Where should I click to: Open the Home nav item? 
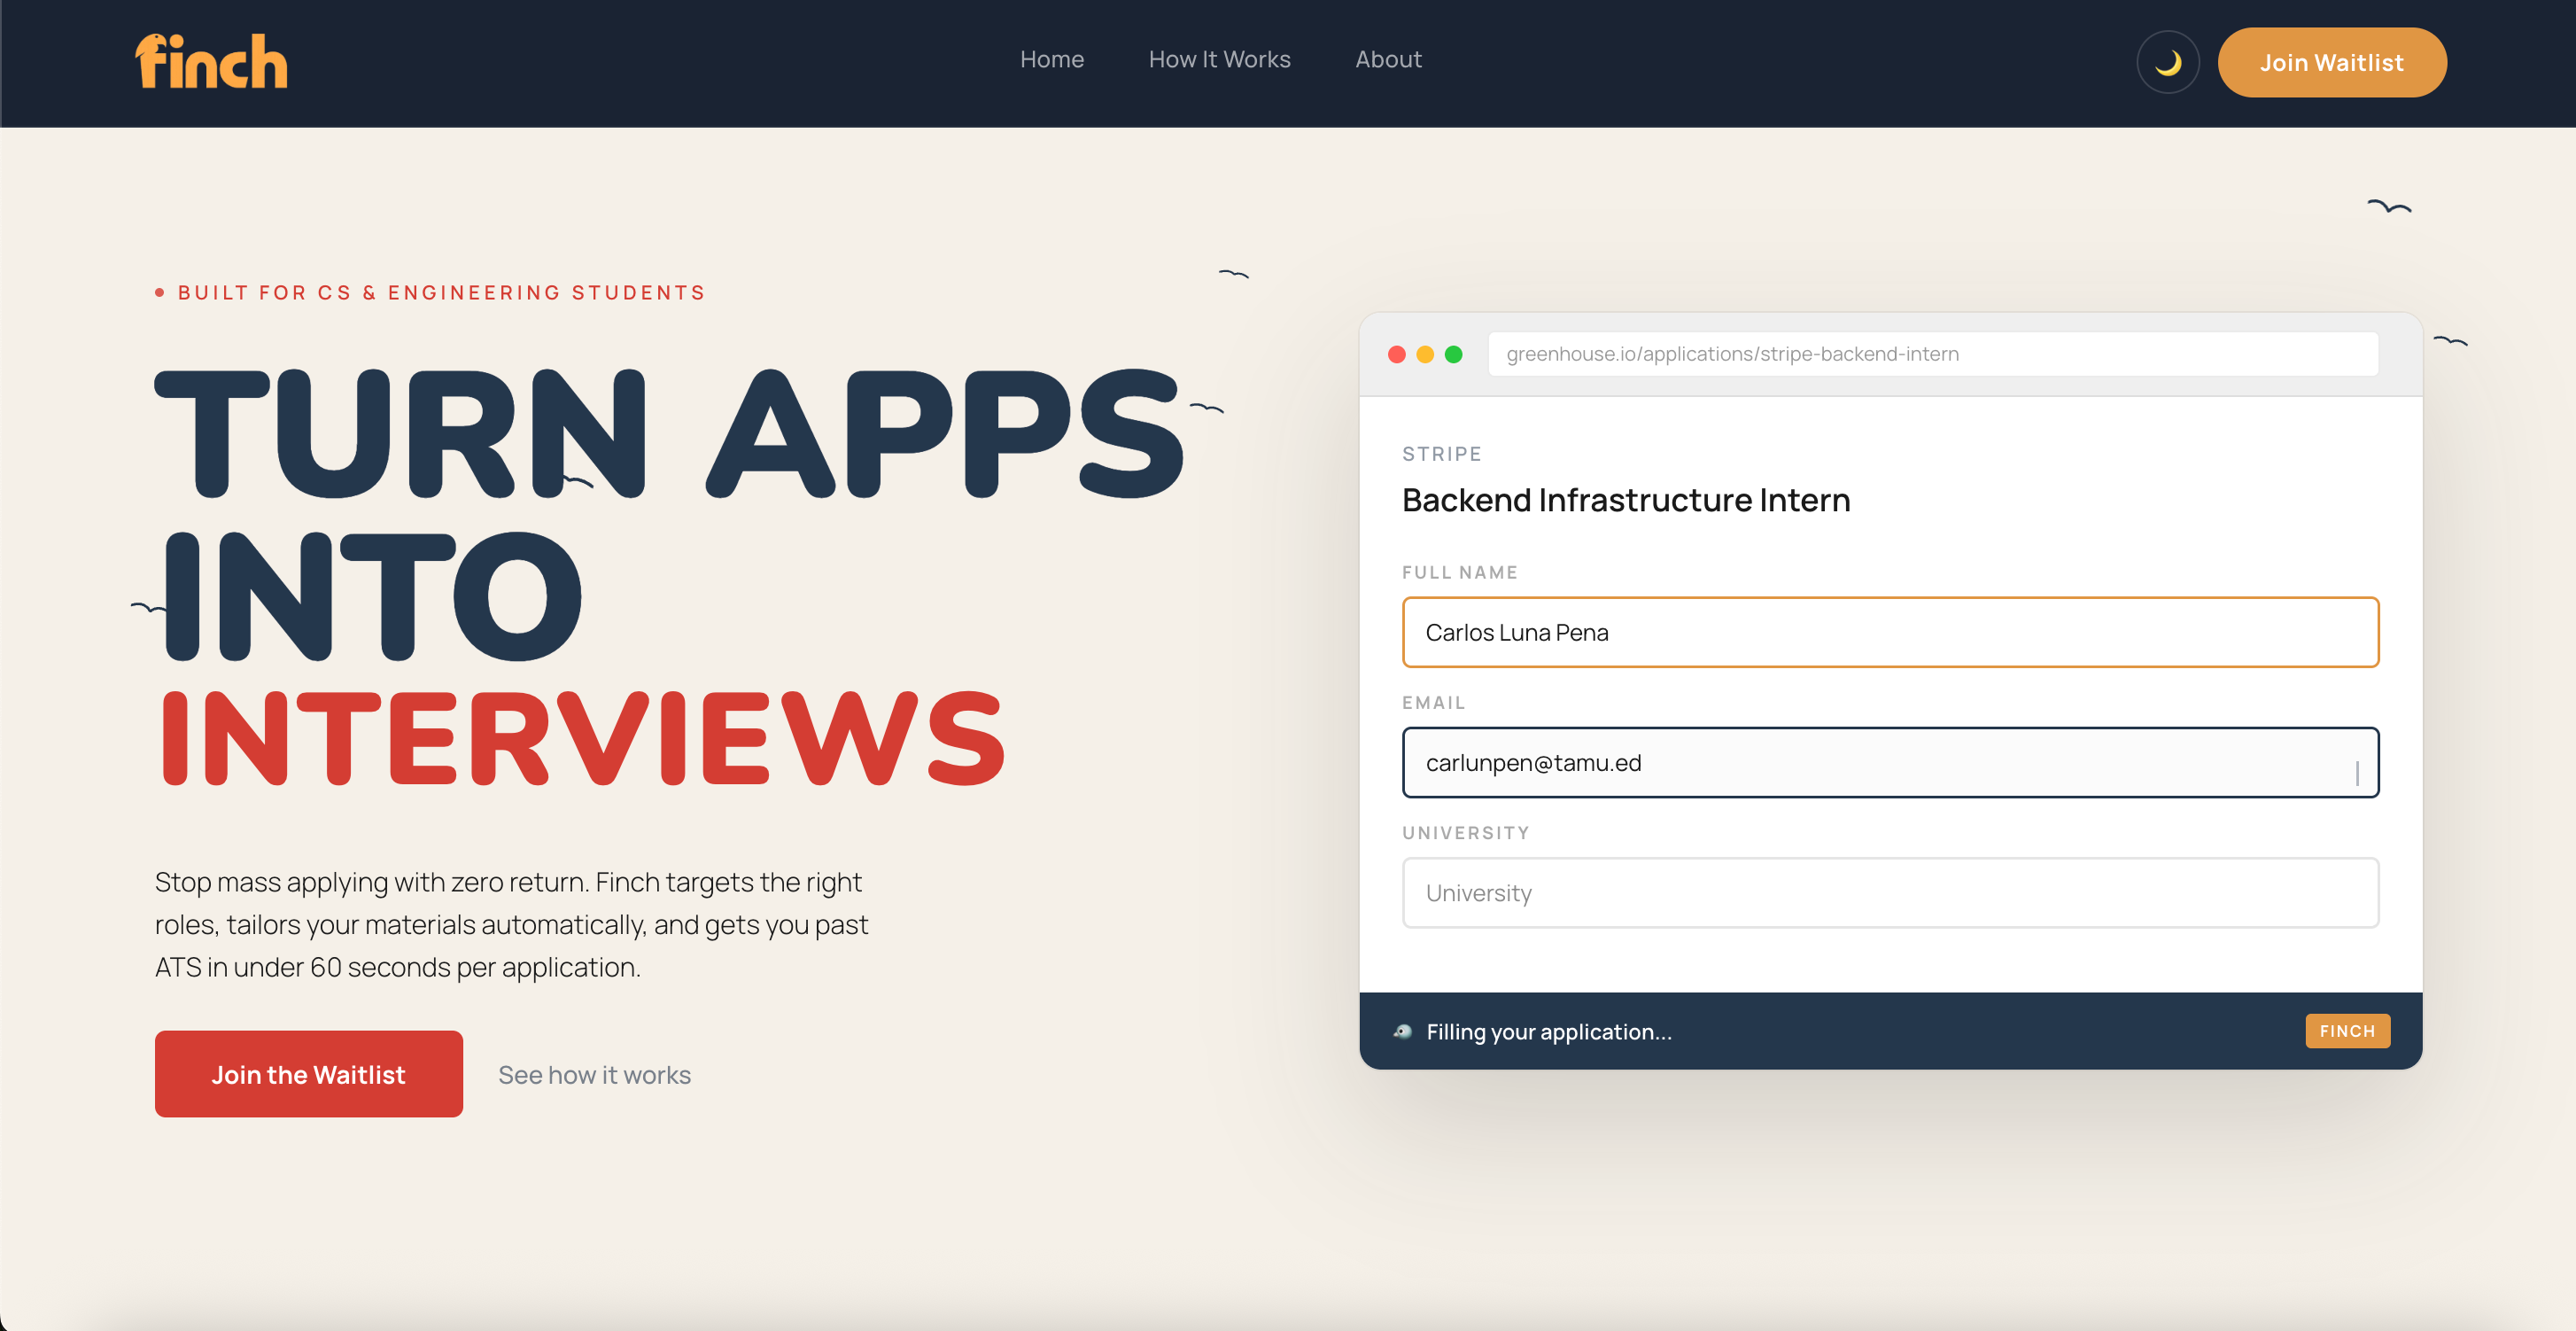pyautogui.click(x=1051, y=60)
